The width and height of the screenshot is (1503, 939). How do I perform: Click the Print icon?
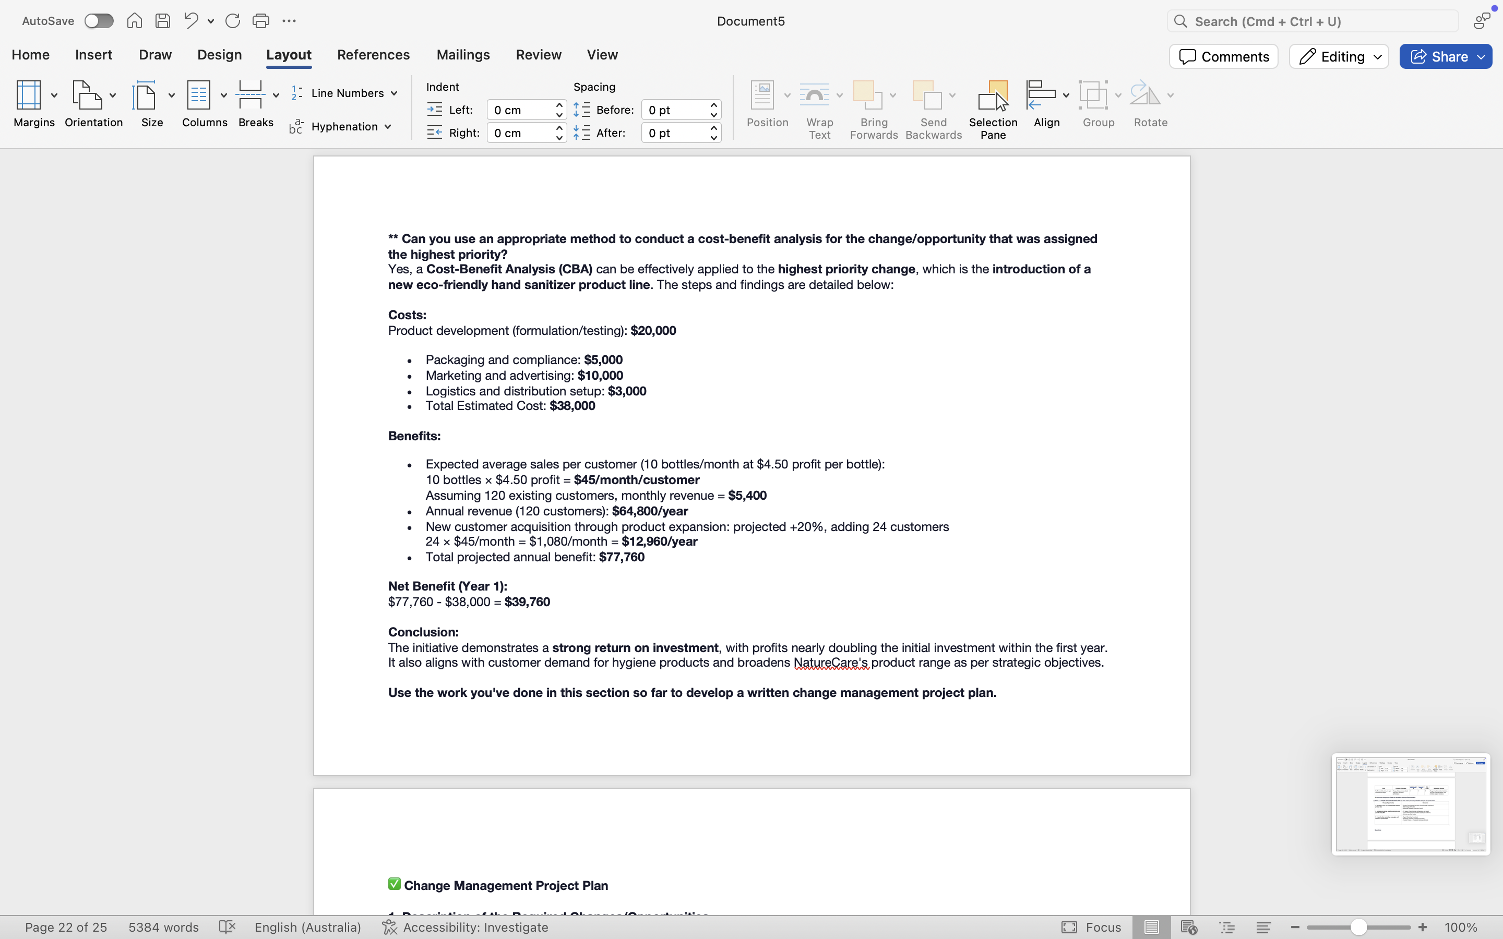coord(261,21)
